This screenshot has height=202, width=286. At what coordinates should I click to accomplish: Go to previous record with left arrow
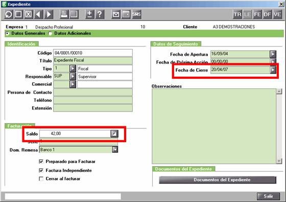tap(39, 14)
